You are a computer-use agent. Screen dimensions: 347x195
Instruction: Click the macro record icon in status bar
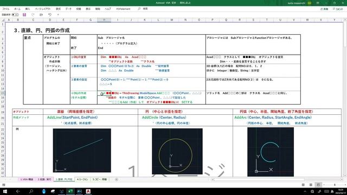tap(4, 185)
